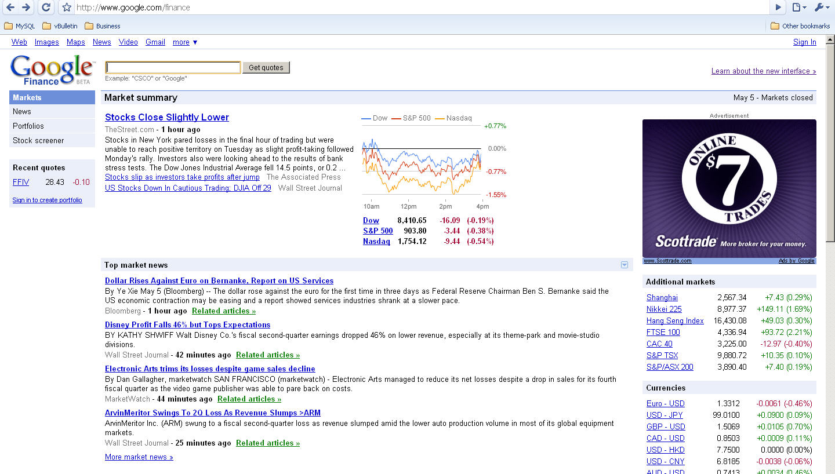Viewport: 835px width, 474px height.
Task: Open the Nasdaq index link below the chart
Action: (376, 242)
